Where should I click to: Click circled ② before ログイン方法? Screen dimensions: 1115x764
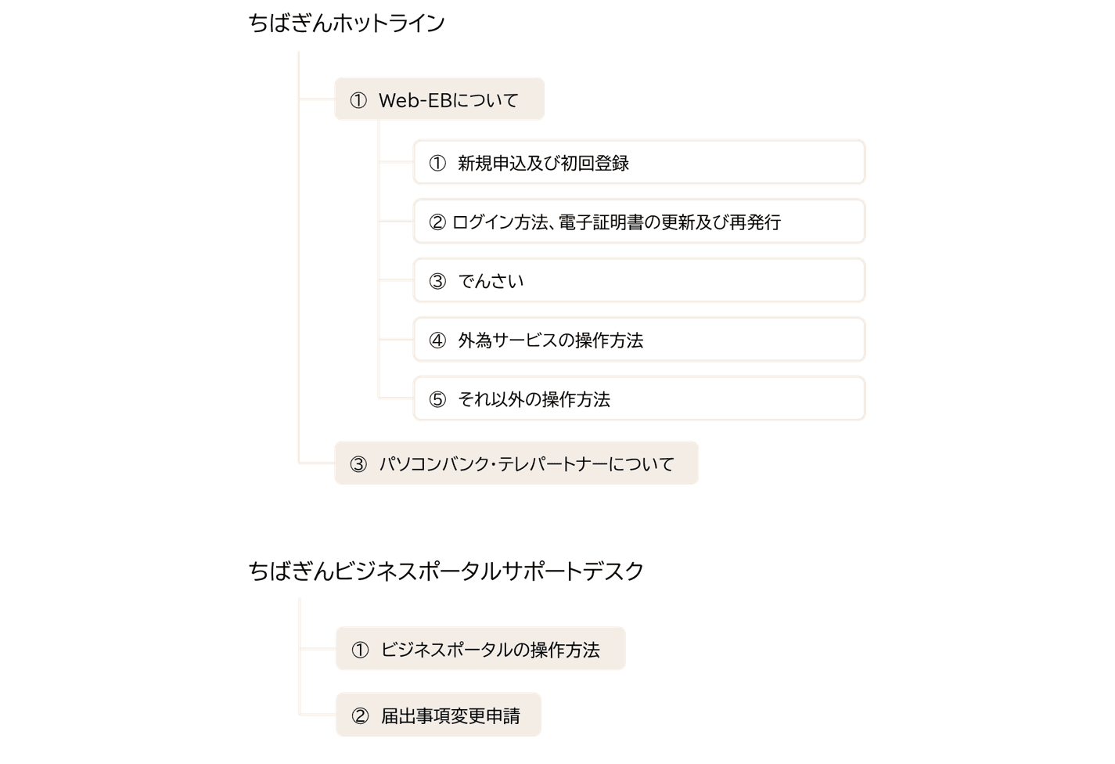pos(437,222)
